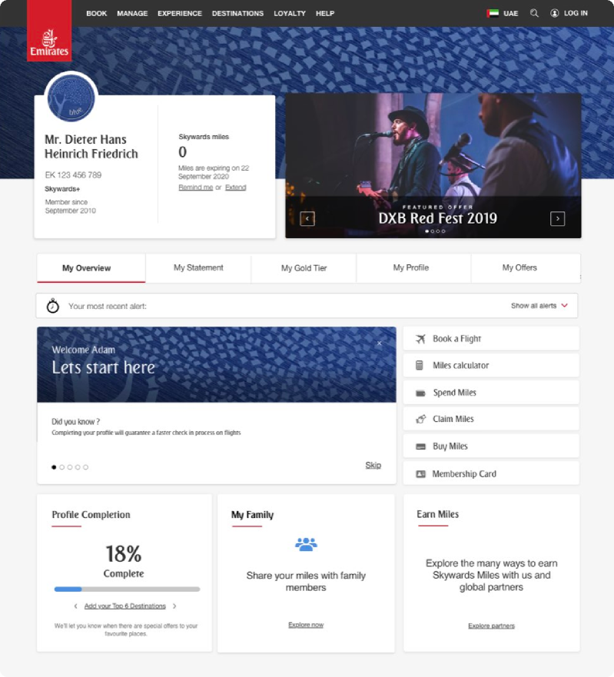Image resolution: width=614 pixels, height=677 pixels.
Task: Click the UAE country label
Action: click(x=510, y=13)
